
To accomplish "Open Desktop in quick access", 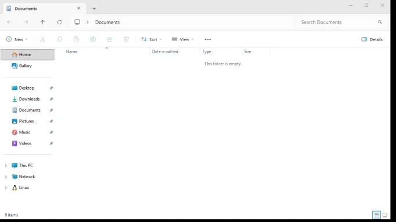I will pyautogui.click(x=27, y=88).
